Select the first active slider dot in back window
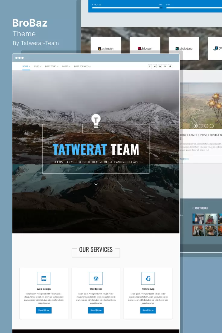This screenshot has width=222, height=333. tap(196, 126)
